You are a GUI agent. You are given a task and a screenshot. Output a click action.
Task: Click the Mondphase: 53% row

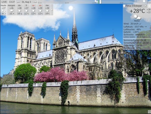click(x=132, y=48)
